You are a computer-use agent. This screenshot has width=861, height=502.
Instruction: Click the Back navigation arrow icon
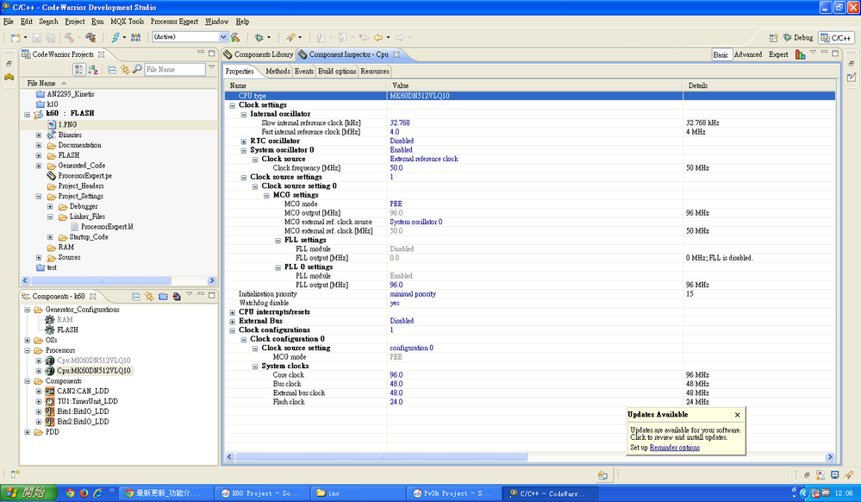pyautogui.click(x=378, y=37)
